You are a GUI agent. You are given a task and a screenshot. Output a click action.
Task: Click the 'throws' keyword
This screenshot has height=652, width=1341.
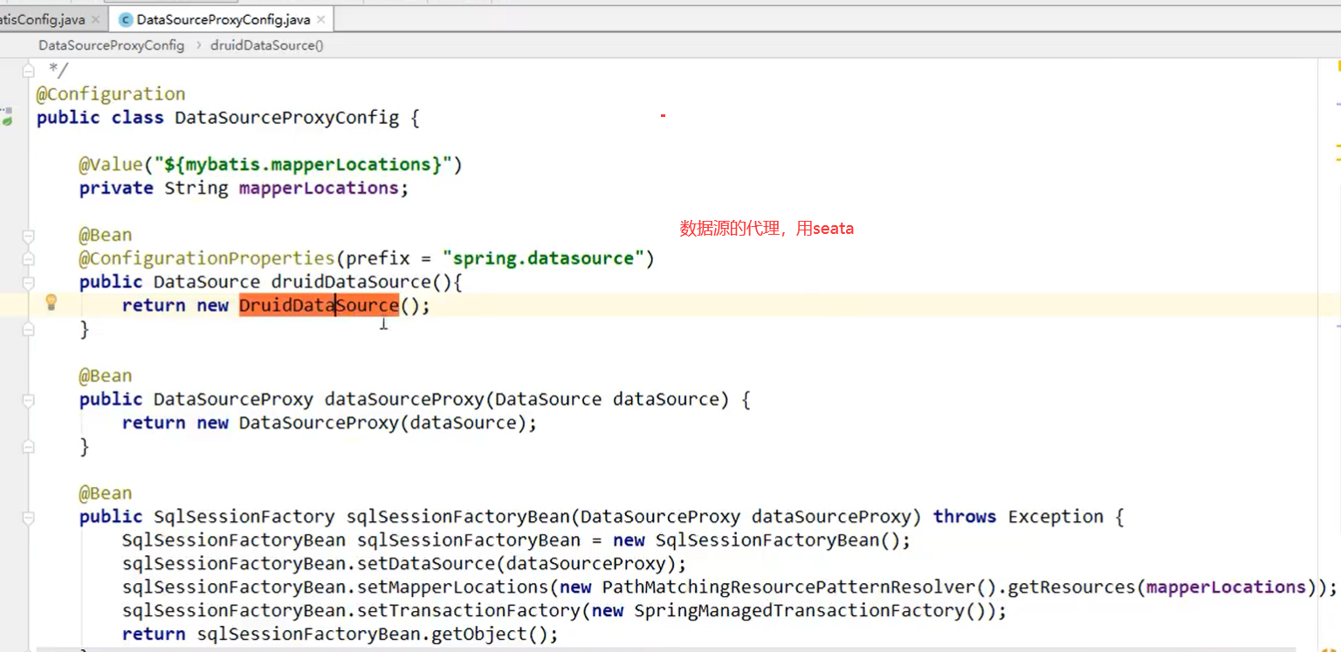point(965,517)
